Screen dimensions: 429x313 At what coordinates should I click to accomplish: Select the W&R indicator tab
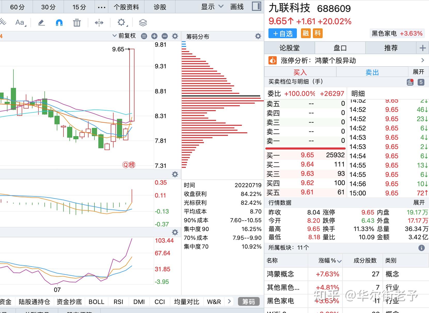click(214, 302)
